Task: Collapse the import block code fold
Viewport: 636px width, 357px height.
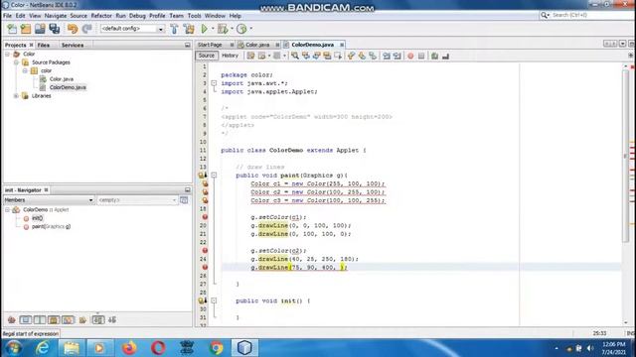Action: point(214,83)
